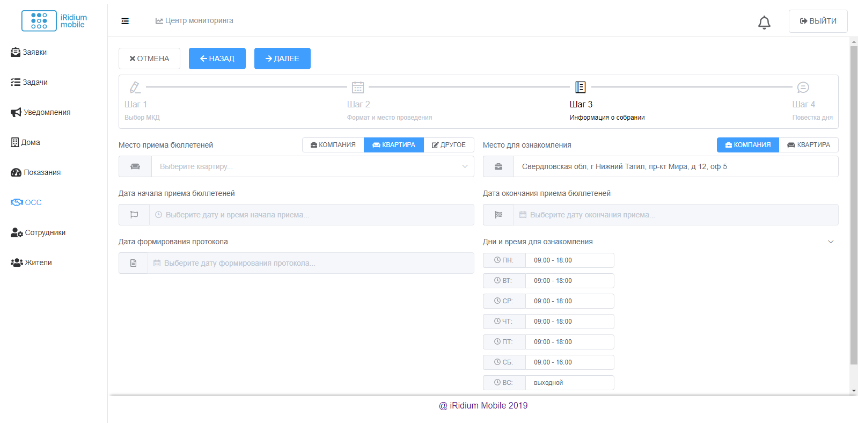Image resolution: width=858 pixels, height=423 pixels.
Task: Click the Шаг 2 calendar step icon
Action: click(358, 87)
